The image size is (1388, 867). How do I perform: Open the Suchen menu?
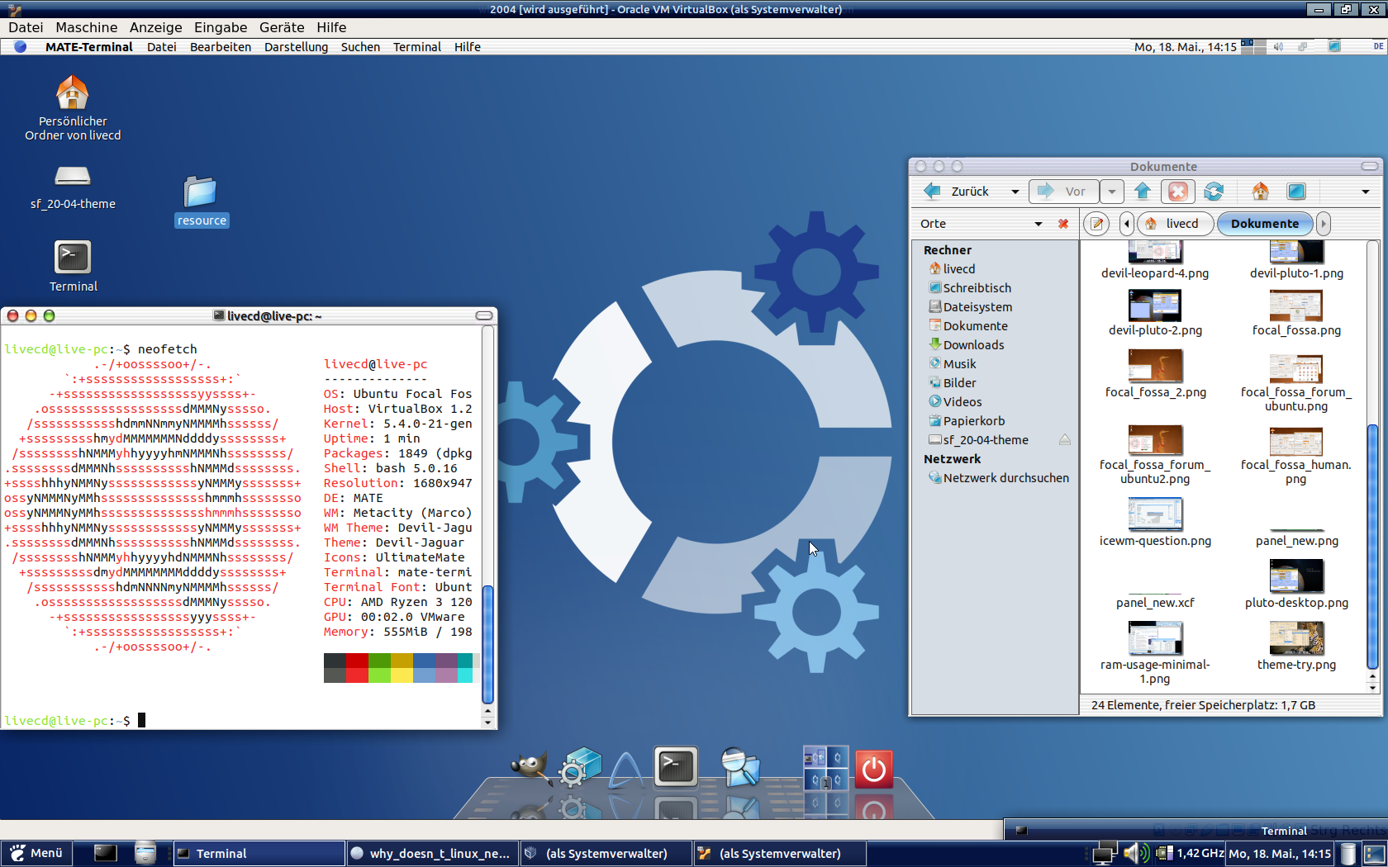(x=360, y=47)
